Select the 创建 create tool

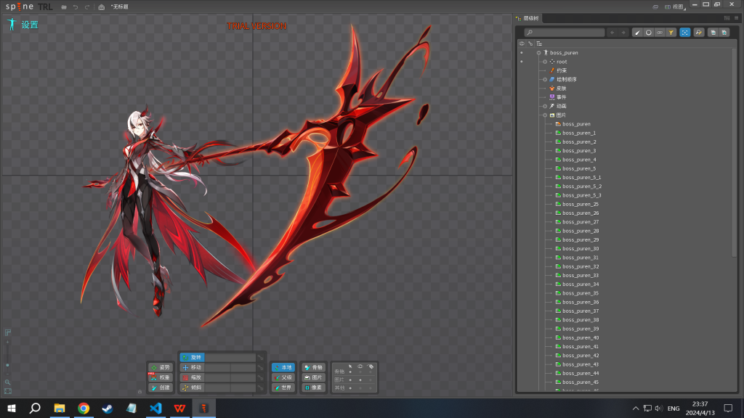161,388
